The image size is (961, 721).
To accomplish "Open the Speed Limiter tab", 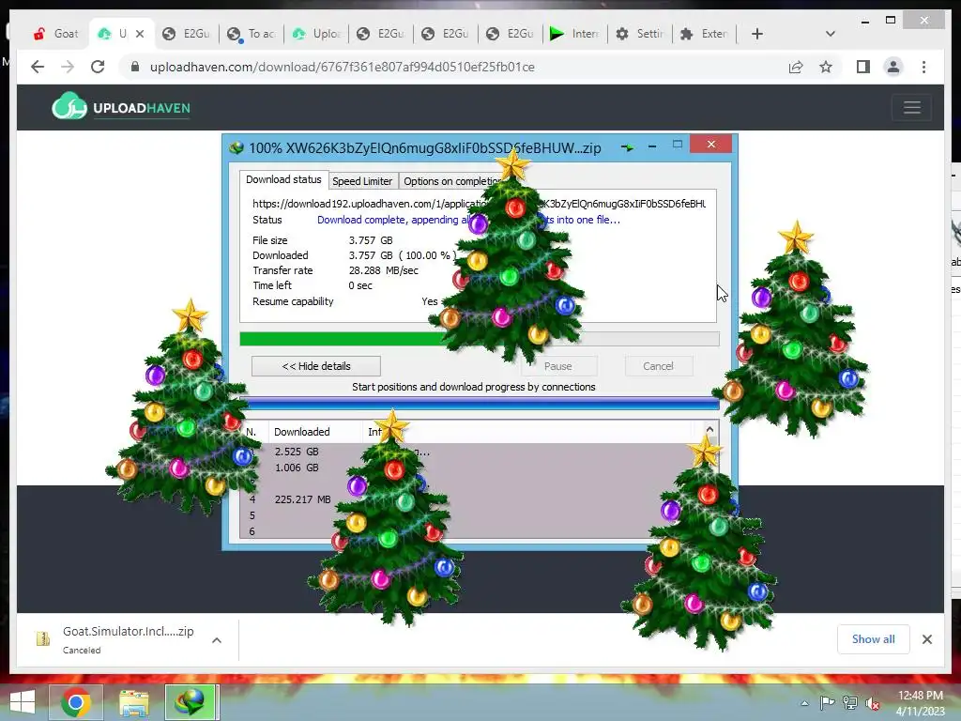I will 362,181.
